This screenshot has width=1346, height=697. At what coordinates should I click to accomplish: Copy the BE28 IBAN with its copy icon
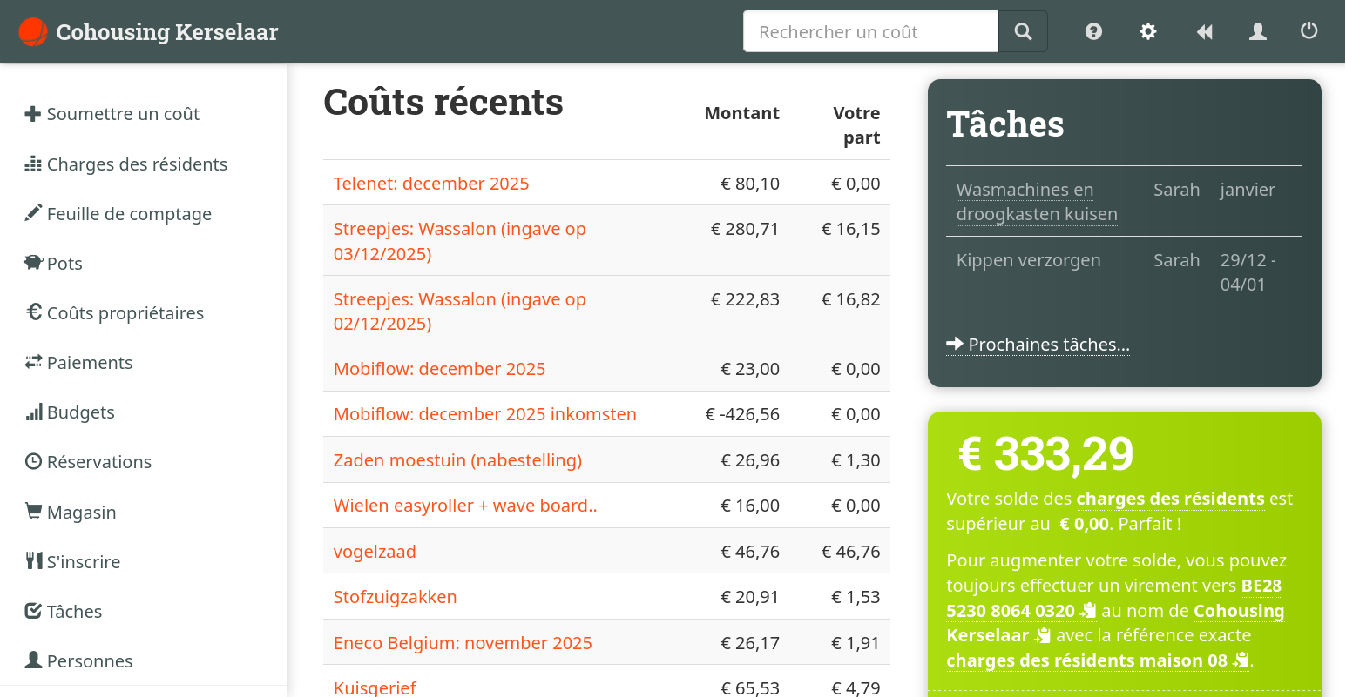(x=1088, y=610)
